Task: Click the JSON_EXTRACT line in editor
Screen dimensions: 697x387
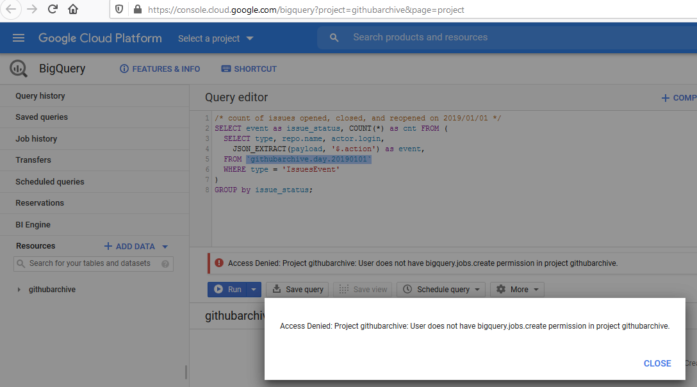Action: click(329, 149)
